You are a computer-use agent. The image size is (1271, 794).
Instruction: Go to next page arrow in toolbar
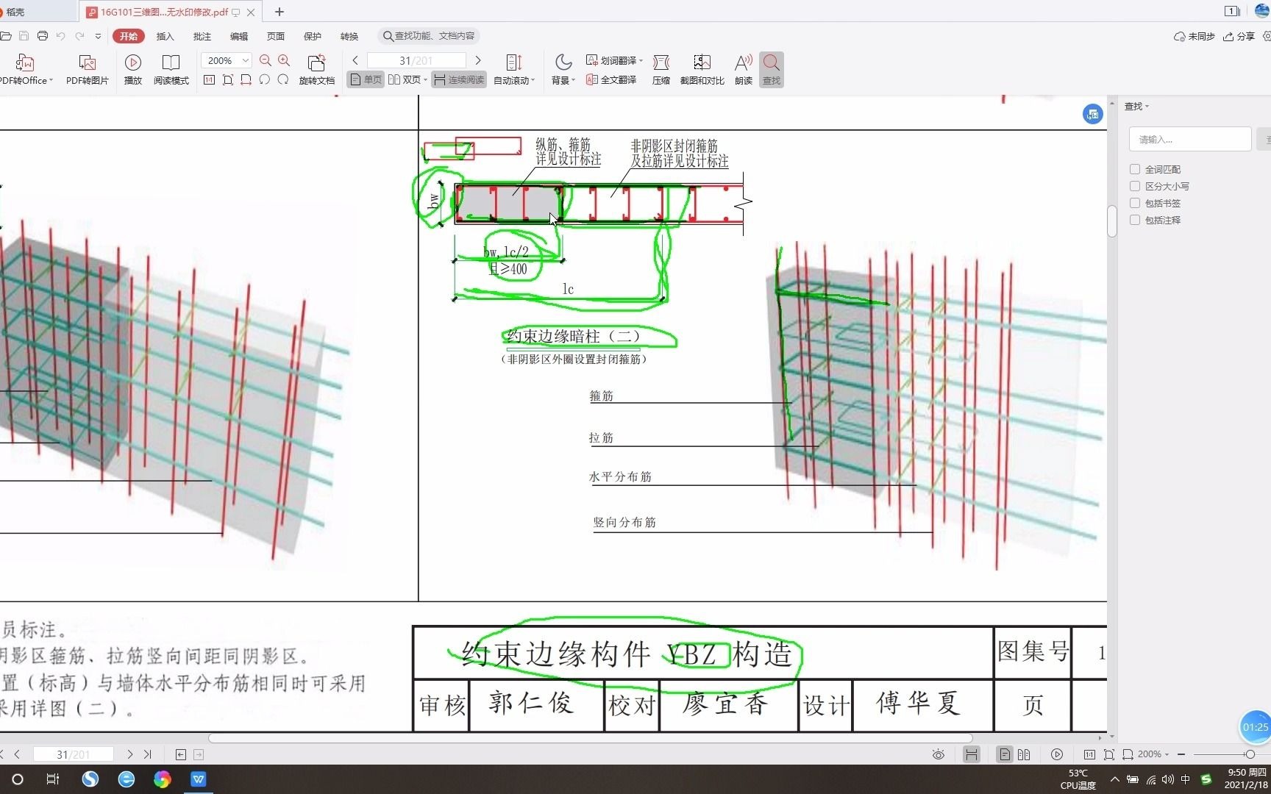pos(478,60)
